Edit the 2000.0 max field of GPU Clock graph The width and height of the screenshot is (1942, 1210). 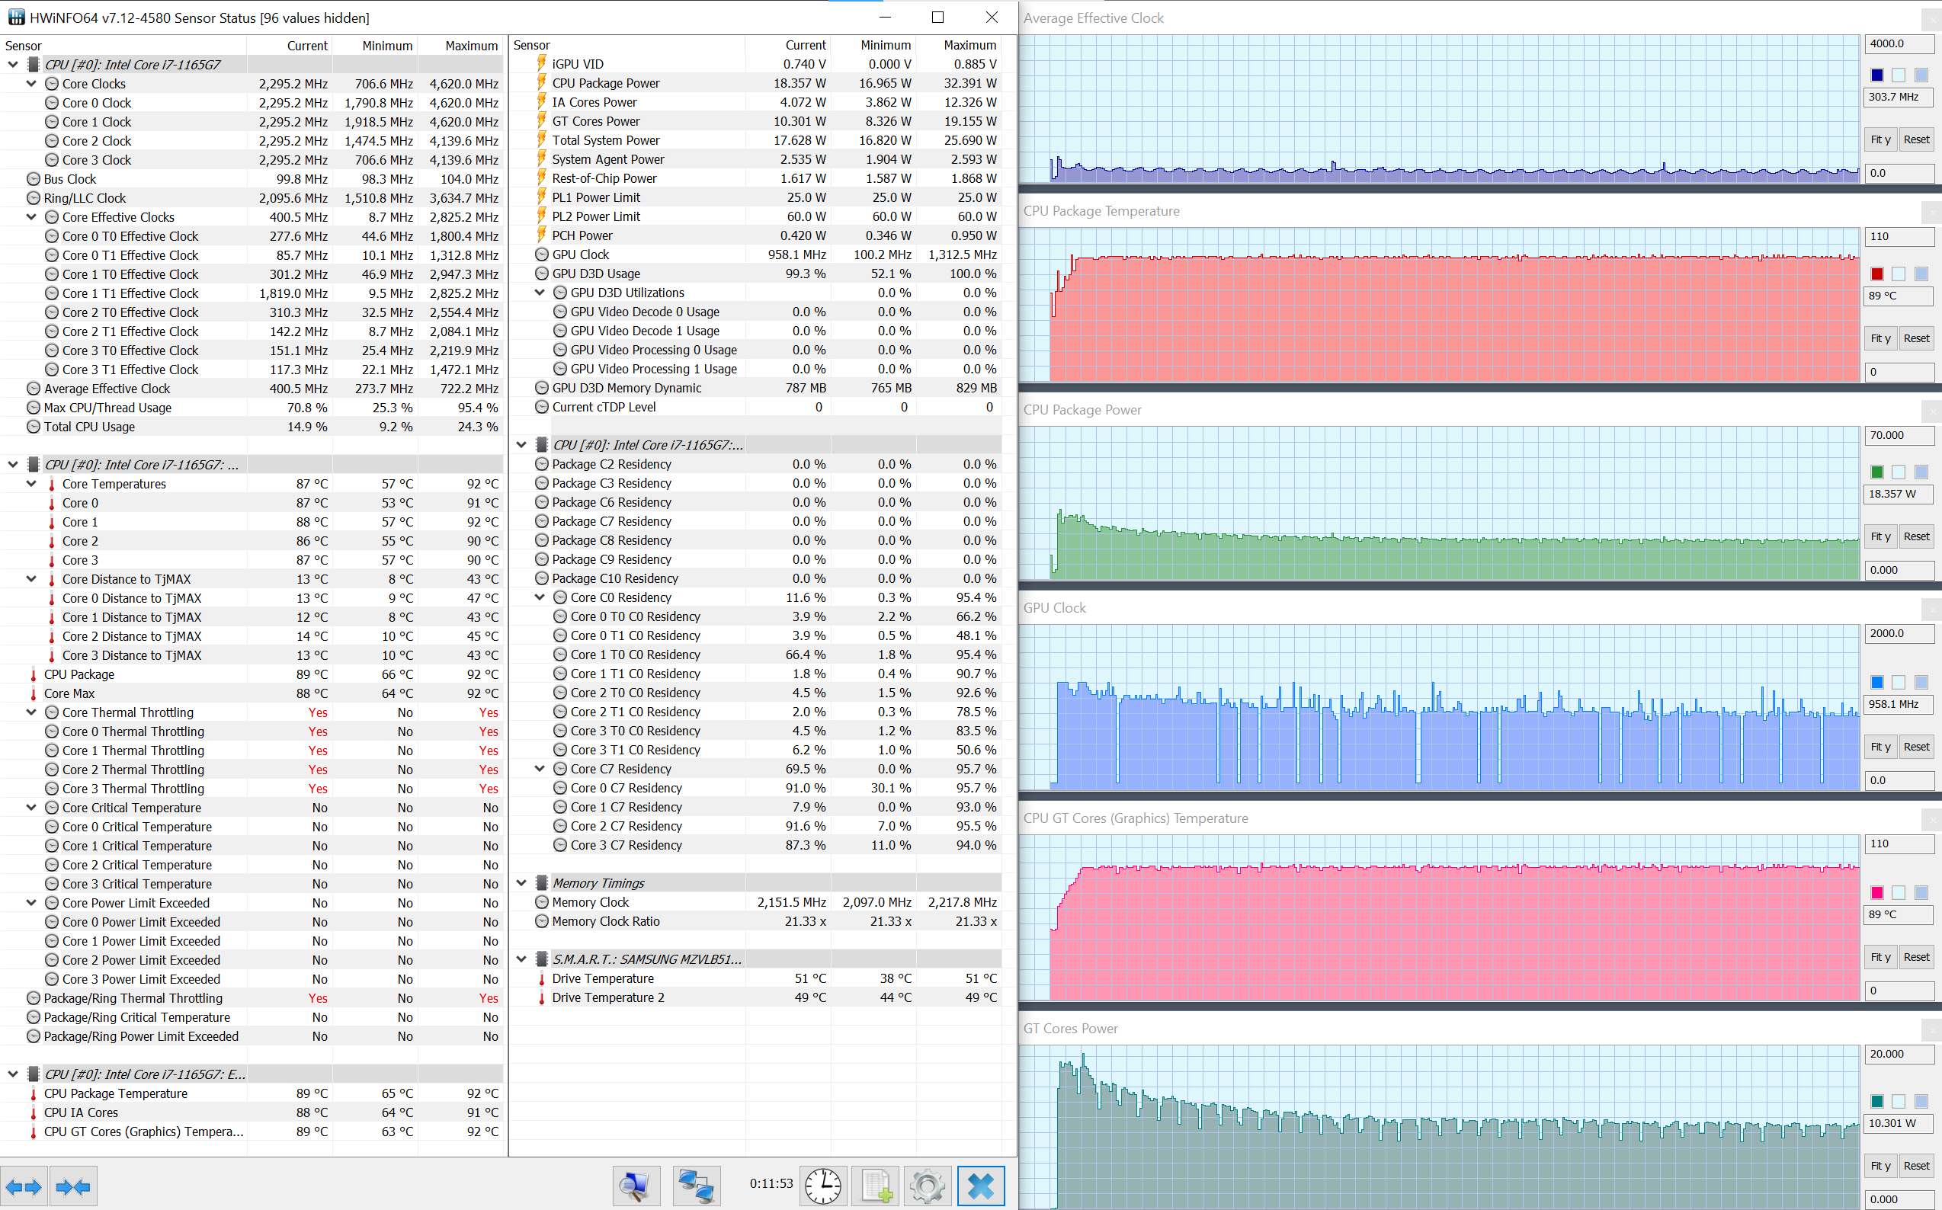click(x=1898, y=633)
